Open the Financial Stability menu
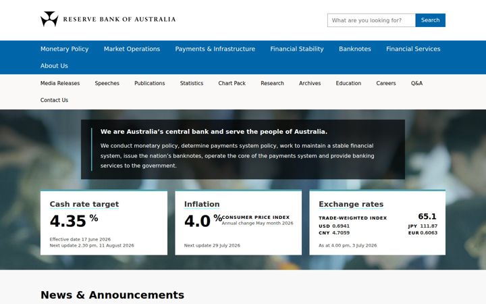The height and width of the screenshot is (304, 486). 297,49
